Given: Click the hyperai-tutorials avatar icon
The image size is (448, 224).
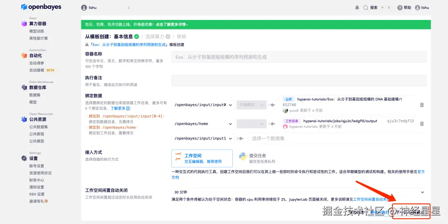Looking at the screenshot, I should pos(285,127).
